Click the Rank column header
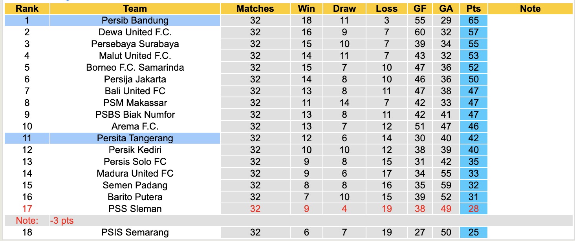The width and height of the screenshot is (575, 241). tap(27, 9)
